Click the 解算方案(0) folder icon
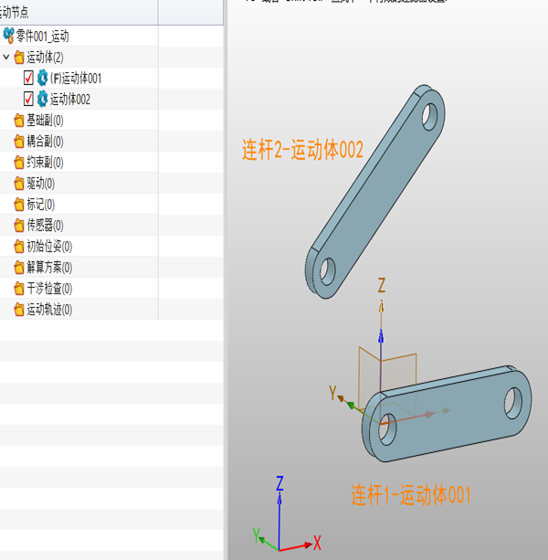The width and height of the screenshot is (548, 560). pos(19,268)
